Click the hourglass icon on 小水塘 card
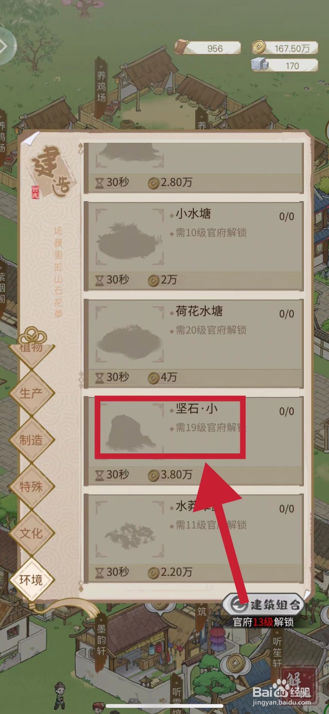The height and width of the screenshot is (714, 329). point(99,281)
